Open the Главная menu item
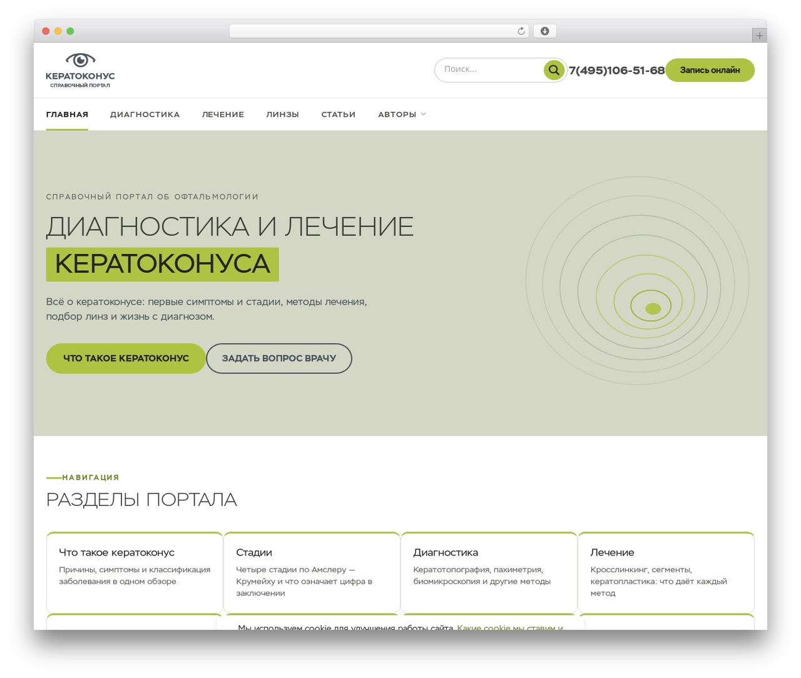Screen dimensions: 801x678 [67, 114]
